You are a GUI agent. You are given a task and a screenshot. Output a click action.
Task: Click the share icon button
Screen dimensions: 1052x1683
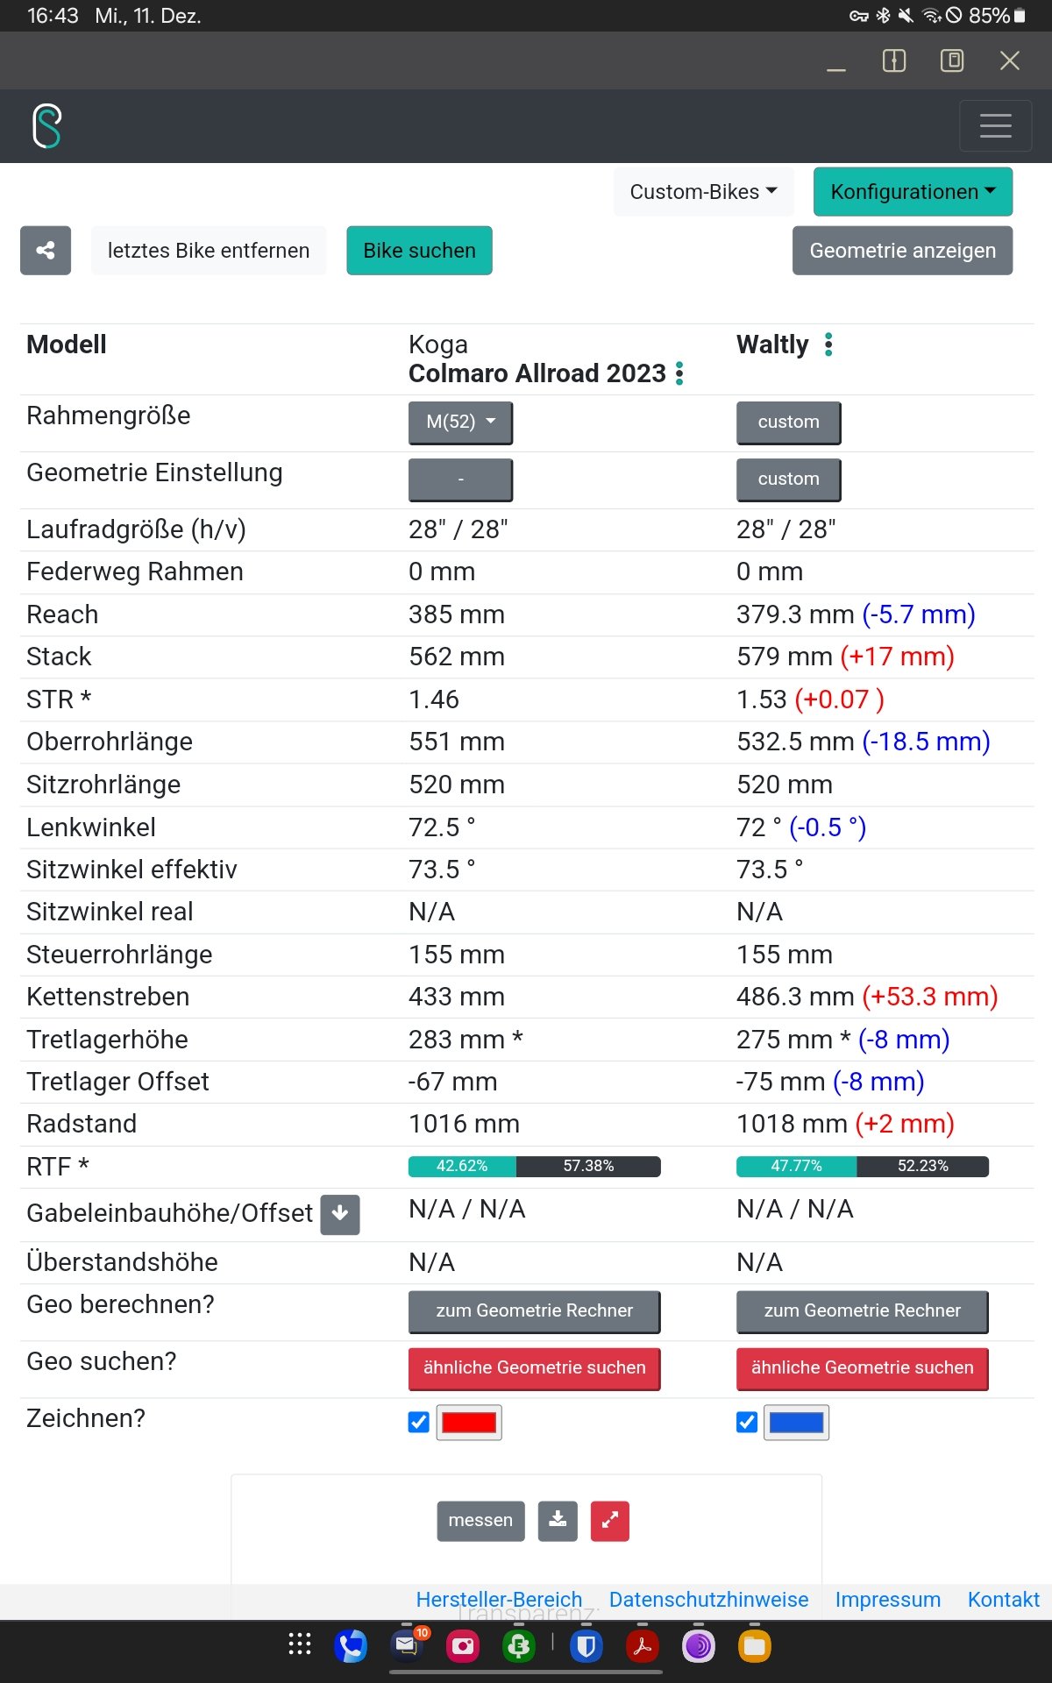(46, 251)
